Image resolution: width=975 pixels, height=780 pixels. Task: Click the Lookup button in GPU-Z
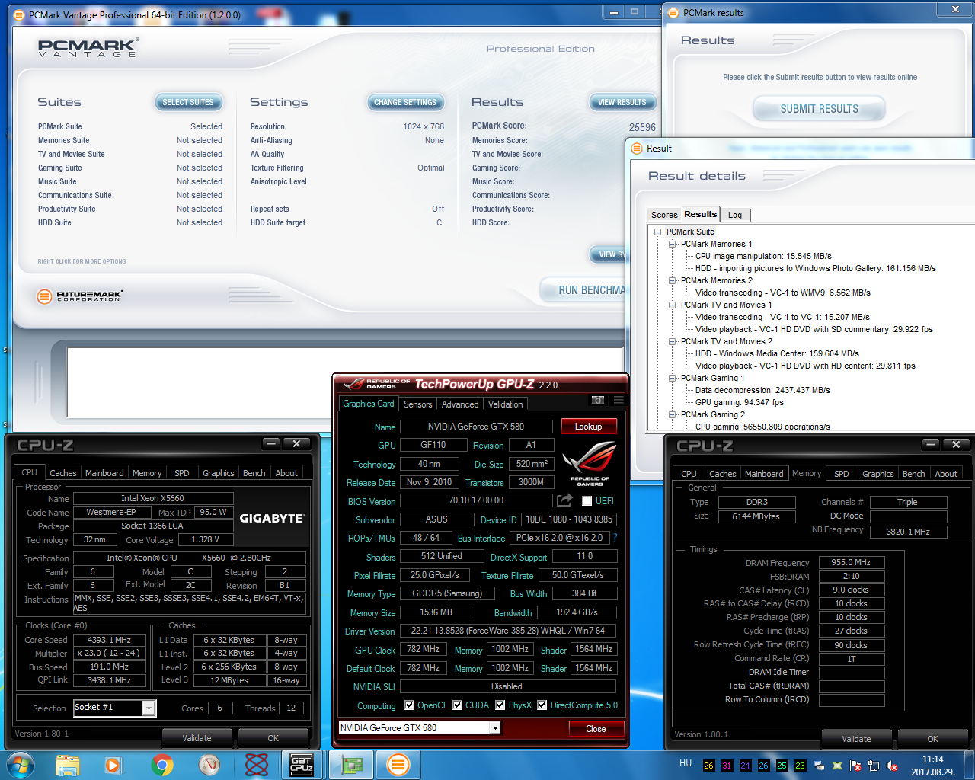coord(588,427)
